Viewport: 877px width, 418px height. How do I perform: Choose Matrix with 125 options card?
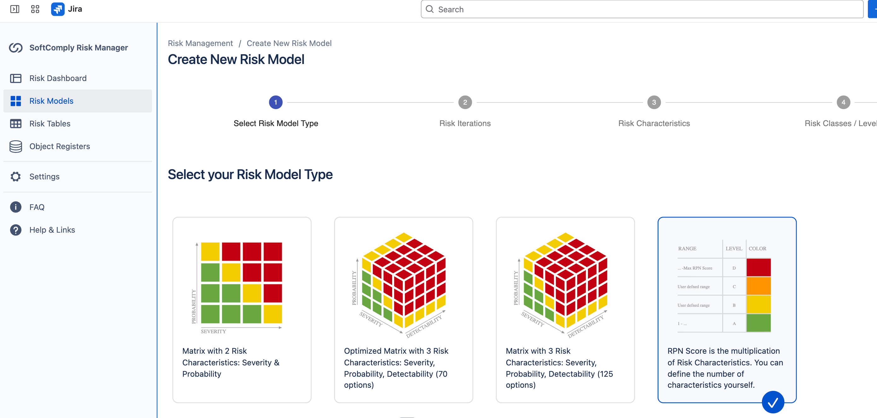tap(565, 310)
